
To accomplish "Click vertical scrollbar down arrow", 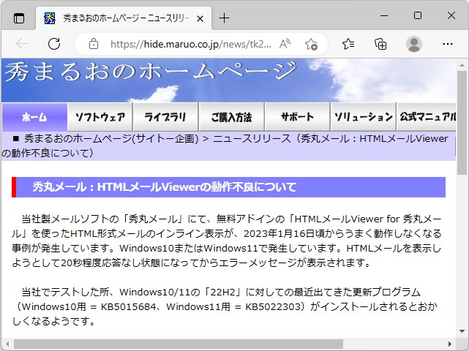I will 462,331.
